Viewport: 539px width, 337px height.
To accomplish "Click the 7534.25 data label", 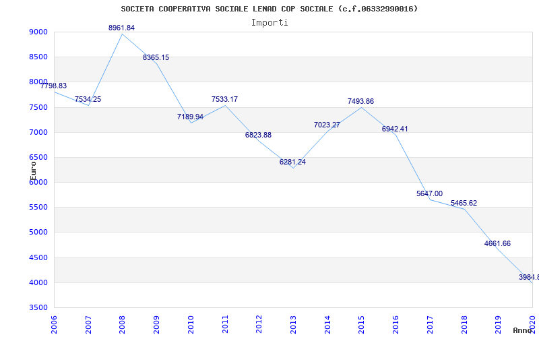I will click(88, 99).
